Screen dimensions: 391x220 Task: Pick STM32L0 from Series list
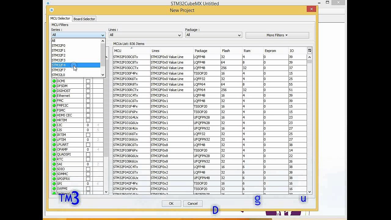[x=75, y=75]
